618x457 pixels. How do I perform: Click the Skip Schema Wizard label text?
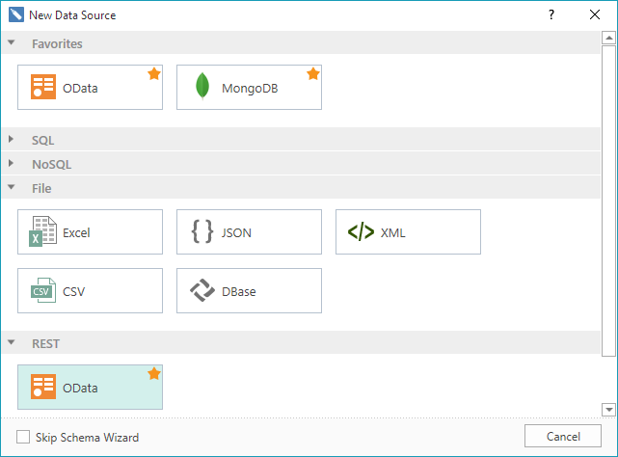(x=87, y=438)
